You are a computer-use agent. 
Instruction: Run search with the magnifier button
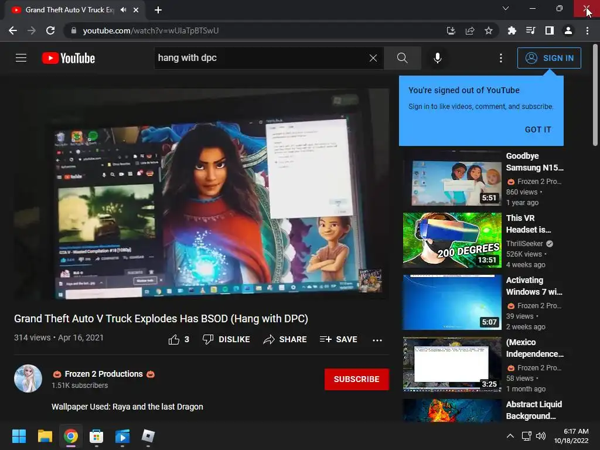pyautogui.click(x=402, y=58)
